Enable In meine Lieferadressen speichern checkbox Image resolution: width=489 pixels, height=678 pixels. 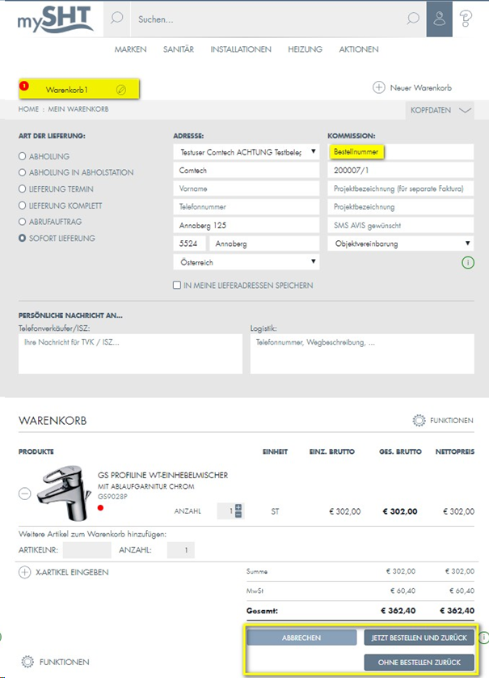click(177, 285)
